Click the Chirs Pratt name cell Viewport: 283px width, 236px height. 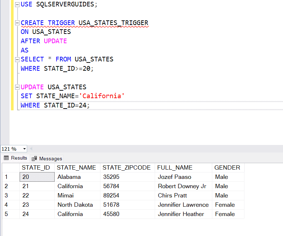[183, 195]
